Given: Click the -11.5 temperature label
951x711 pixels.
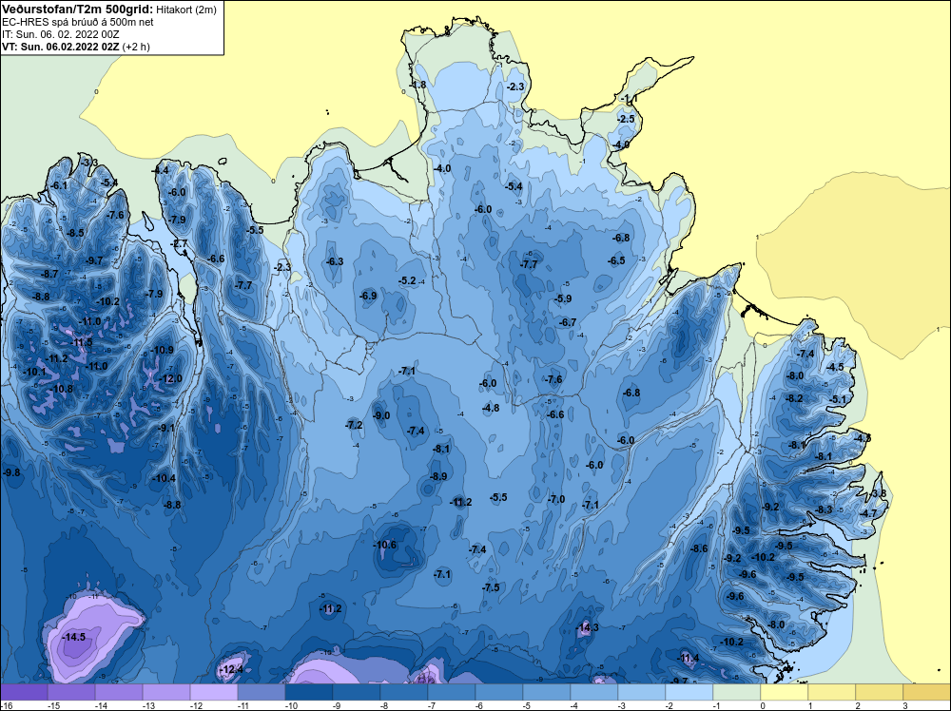Looking at the screenshot, I should point(82,342).
